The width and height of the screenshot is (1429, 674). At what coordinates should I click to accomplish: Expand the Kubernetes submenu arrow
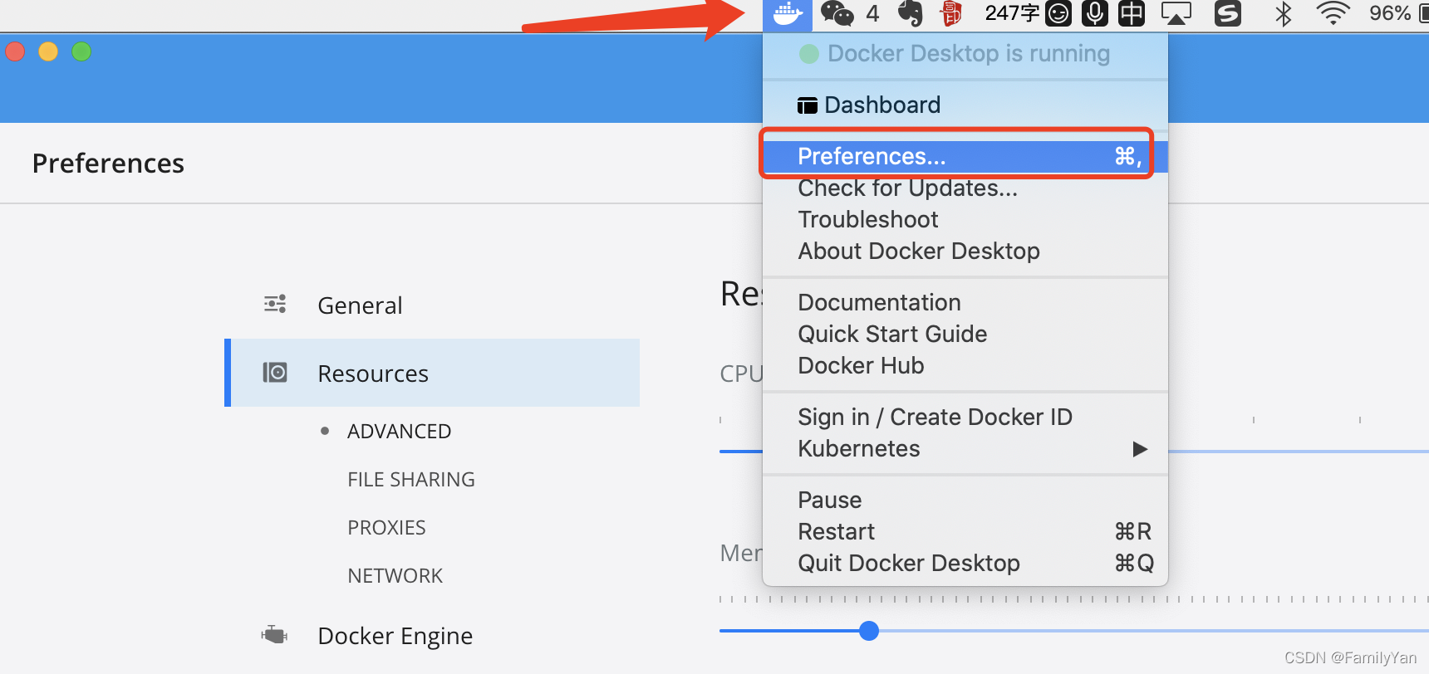point(1140,449)
